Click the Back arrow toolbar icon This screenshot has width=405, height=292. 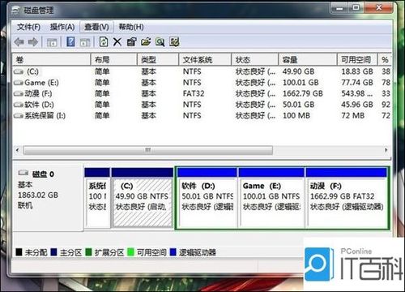tap(19, 42)
